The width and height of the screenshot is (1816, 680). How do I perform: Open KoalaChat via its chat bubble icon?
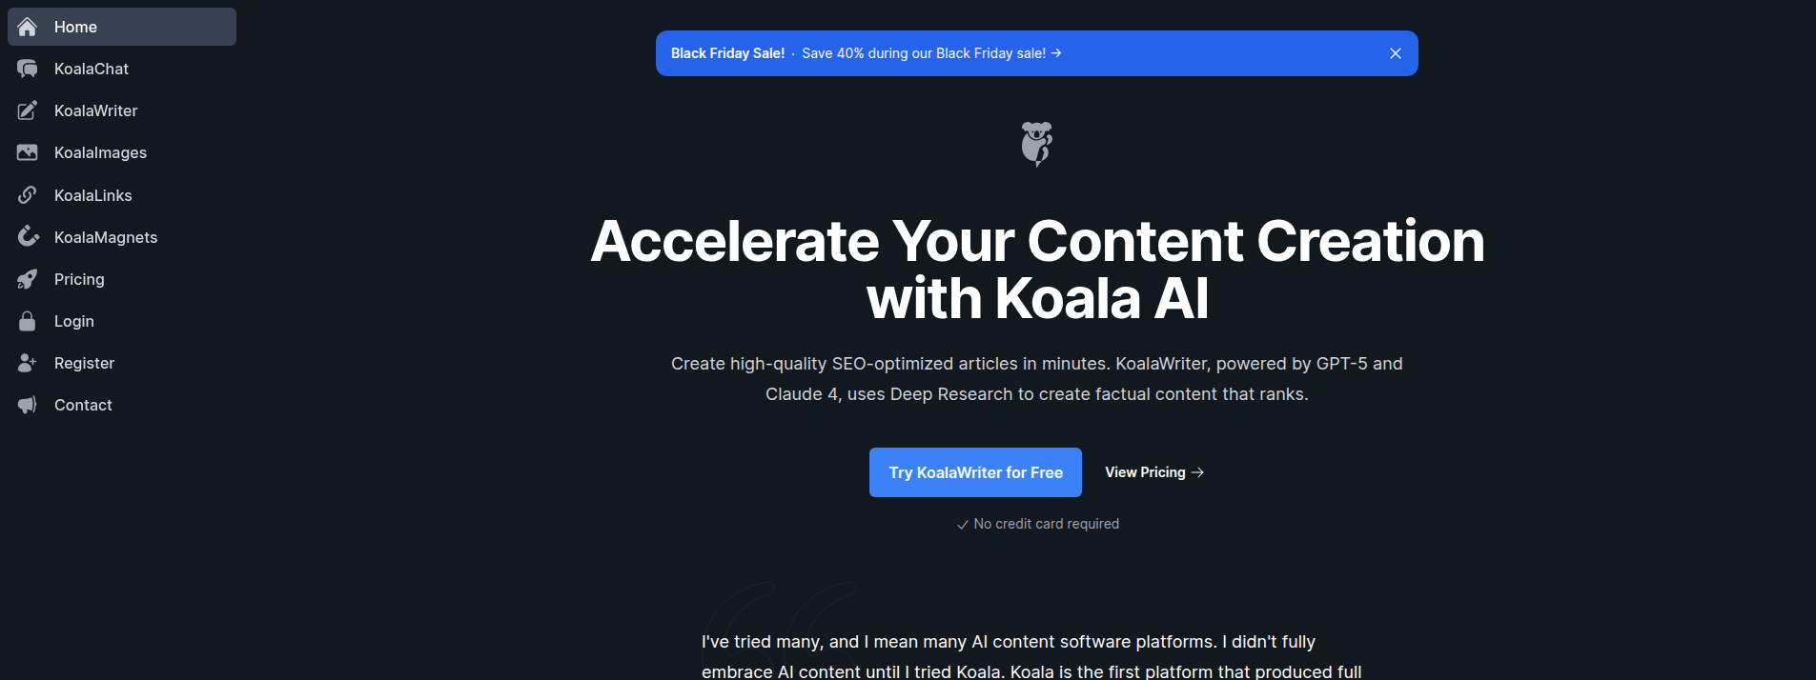(x=27, y=69)
